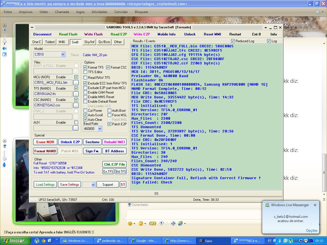Open the Atividades menu in Messenger

point(99,12)
